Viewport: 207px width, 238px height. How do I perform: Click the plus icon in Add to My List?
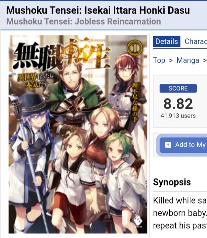tap(168, 145)
